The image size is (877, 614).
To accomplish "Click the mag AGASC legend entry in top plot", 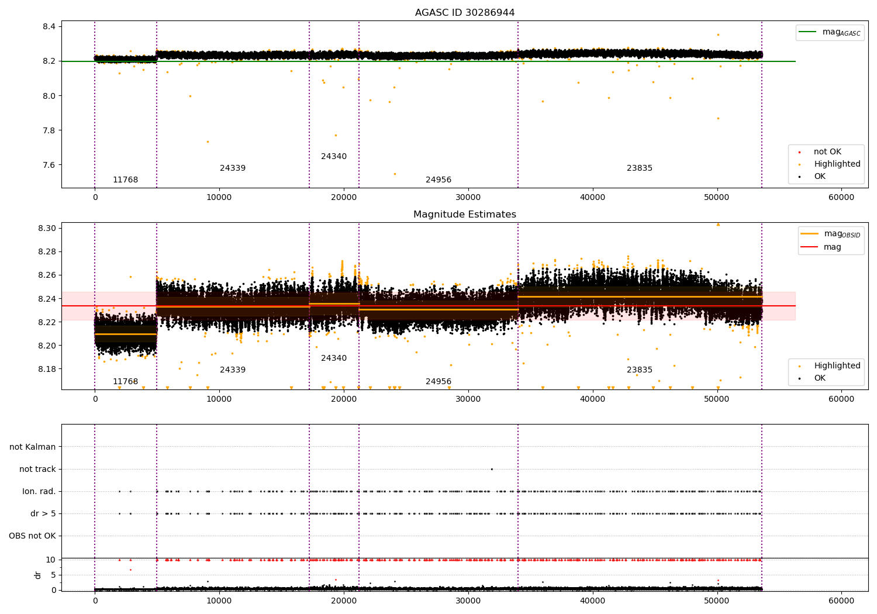I will pos(830,32).
